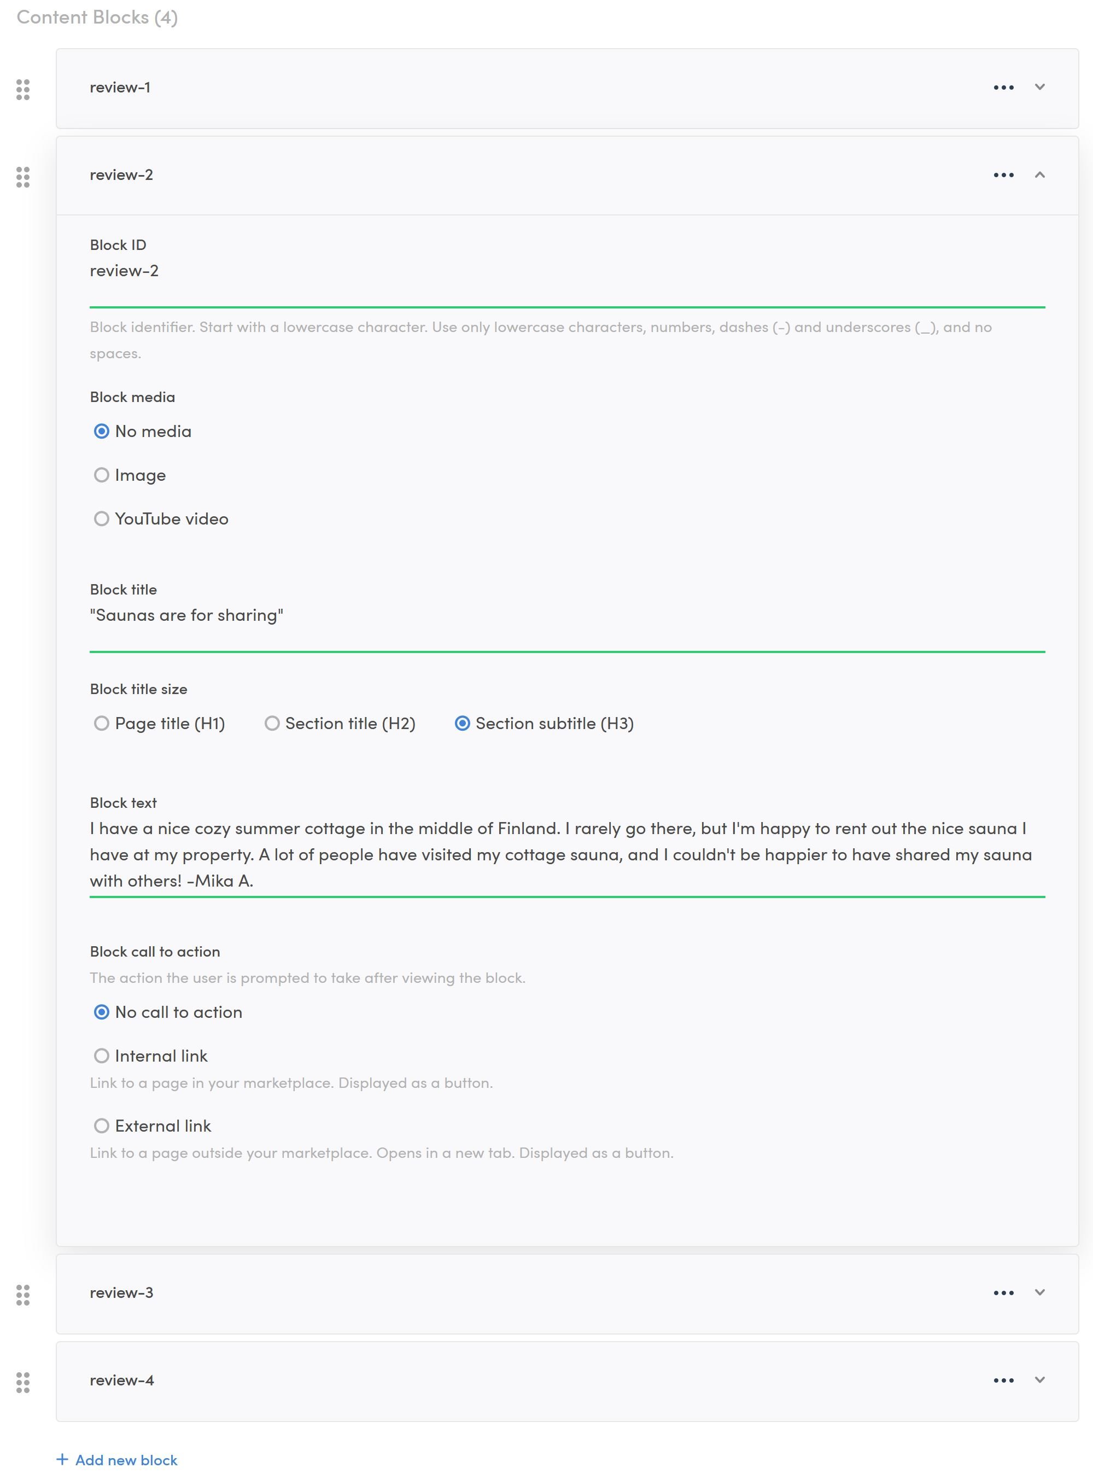Open three-dot menu for review-3
Viewport: 1093px width, 1474px height.
coord(1003,1292)
